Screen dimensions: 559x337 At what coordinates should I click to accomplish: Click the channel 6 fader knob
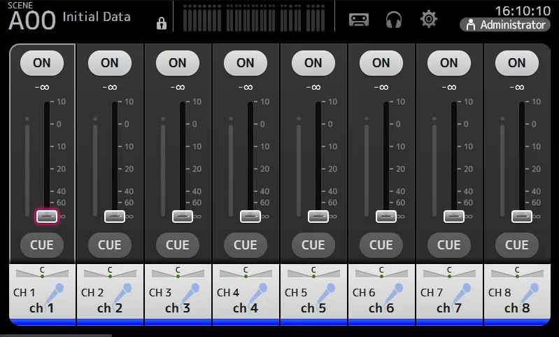tap(386, 216)
